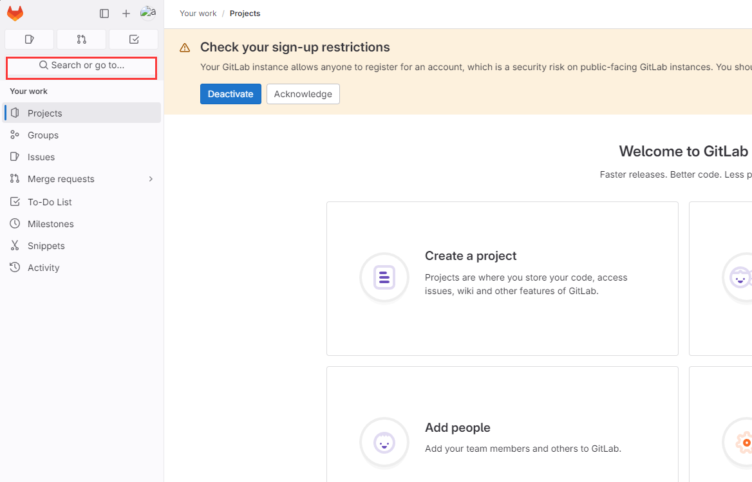Click the Deactivate button
The width and height of the screenshot is (752, 482).
coord(230,94)
